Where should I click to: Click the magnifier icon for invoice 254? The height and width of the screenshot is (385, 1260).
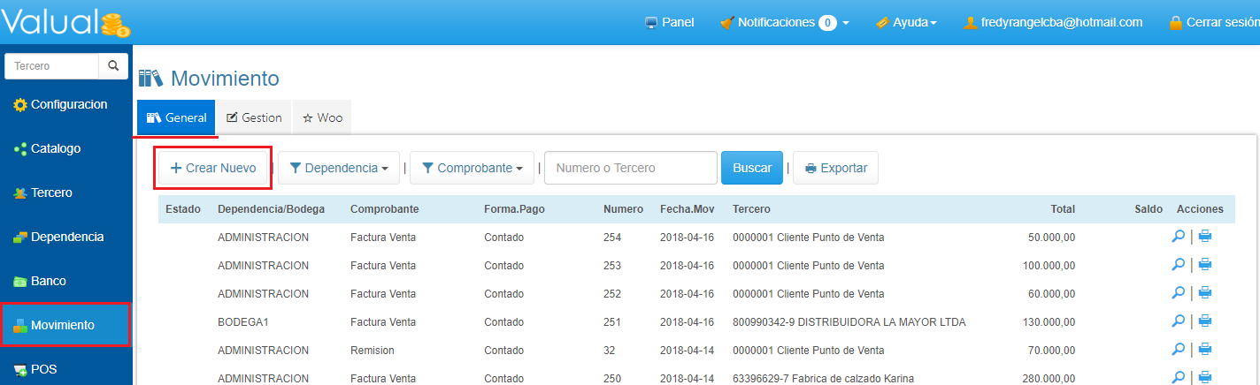pos(1178,237)
